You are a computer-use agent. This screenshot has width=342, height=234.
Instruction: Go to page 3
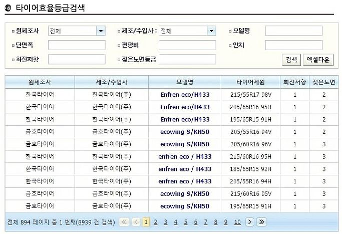point(166,222)
